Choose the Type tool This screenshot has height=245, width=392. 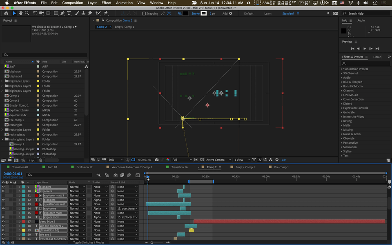click(x=69, y=13)
